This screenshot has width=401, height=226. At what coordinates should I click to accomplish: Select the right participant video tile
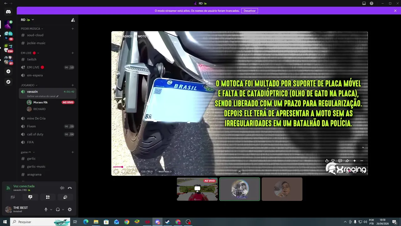282,189
